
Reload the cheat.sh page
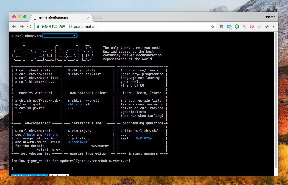tap(29, 26)
